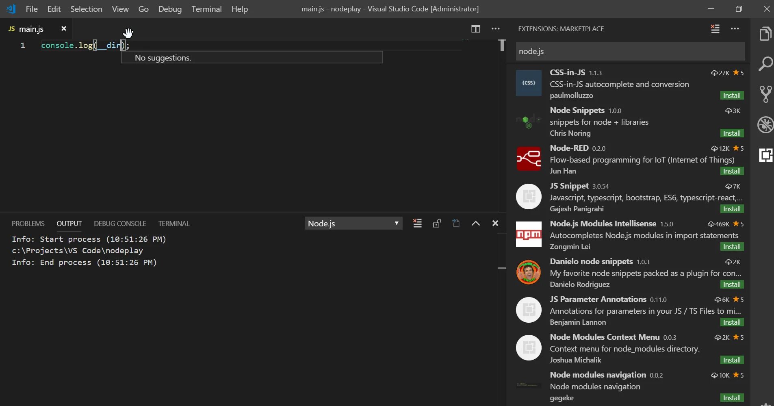Maximize the output panel size

pos(476,223)
